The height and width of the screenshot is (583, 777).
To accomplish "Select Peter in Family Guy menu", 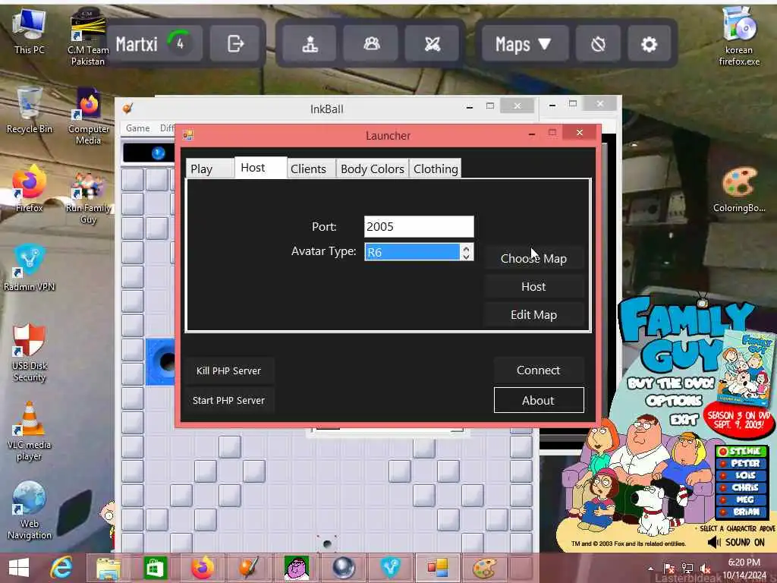I will click(x=741, y=463).
